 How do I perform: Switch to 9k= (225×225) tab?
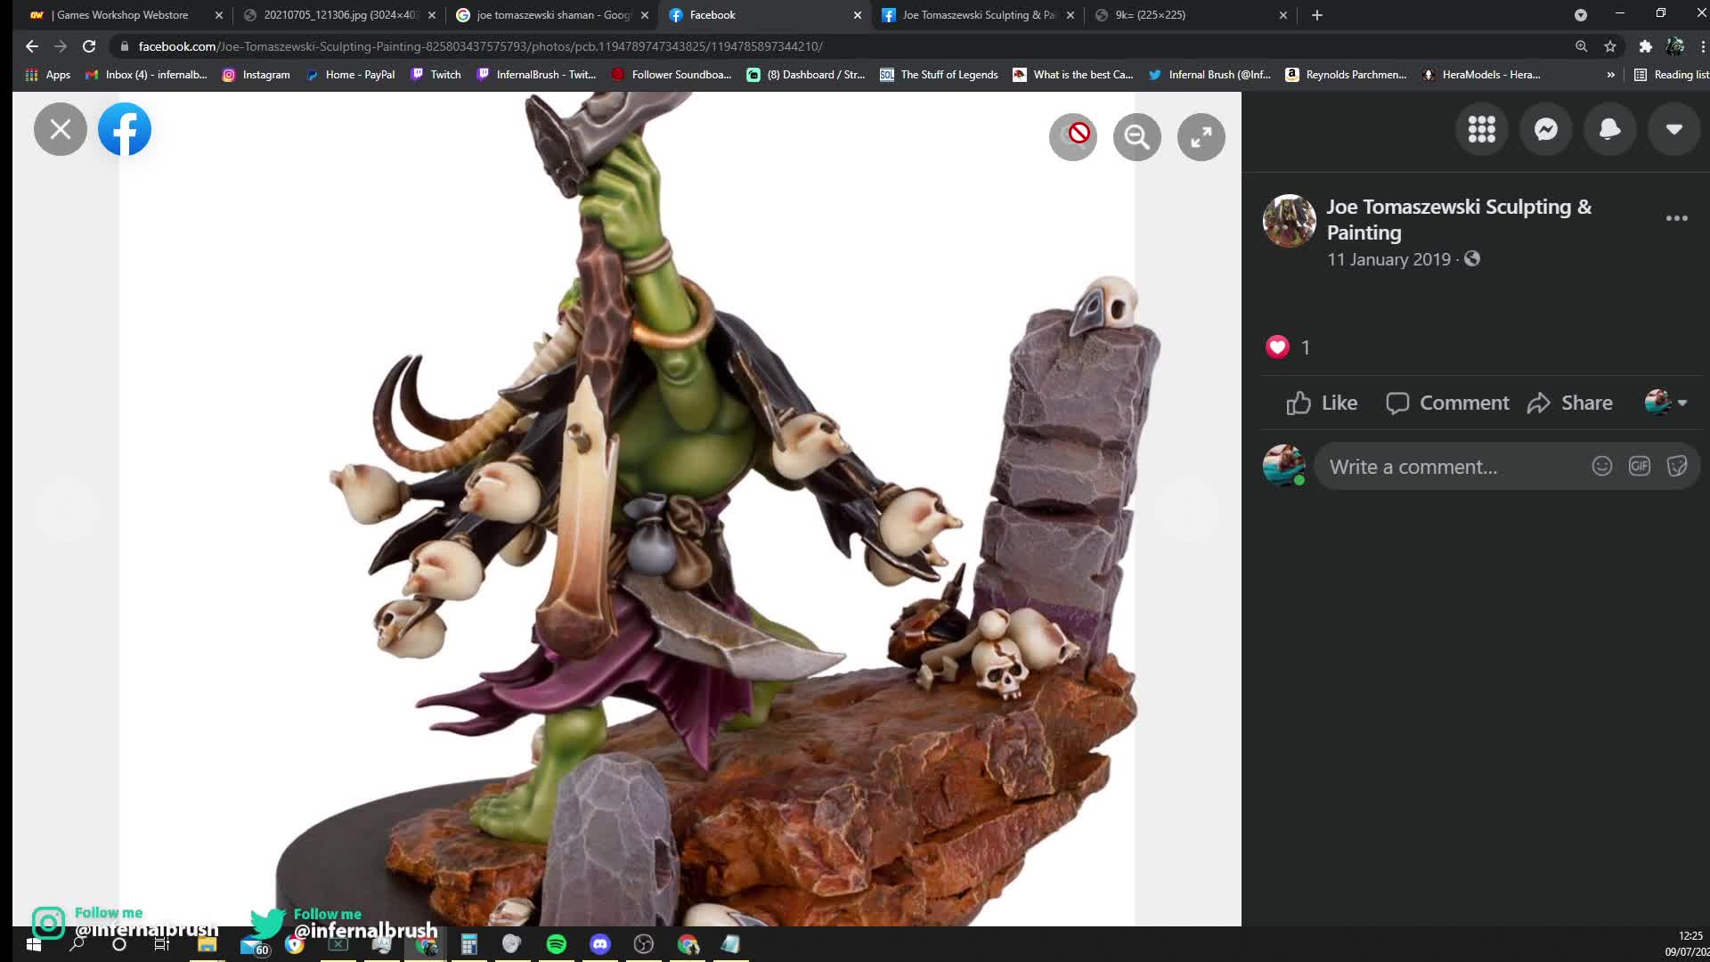(1191, 15)
